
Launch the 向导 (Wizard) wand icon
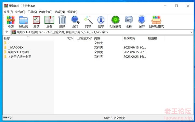(x=88, y=20)
